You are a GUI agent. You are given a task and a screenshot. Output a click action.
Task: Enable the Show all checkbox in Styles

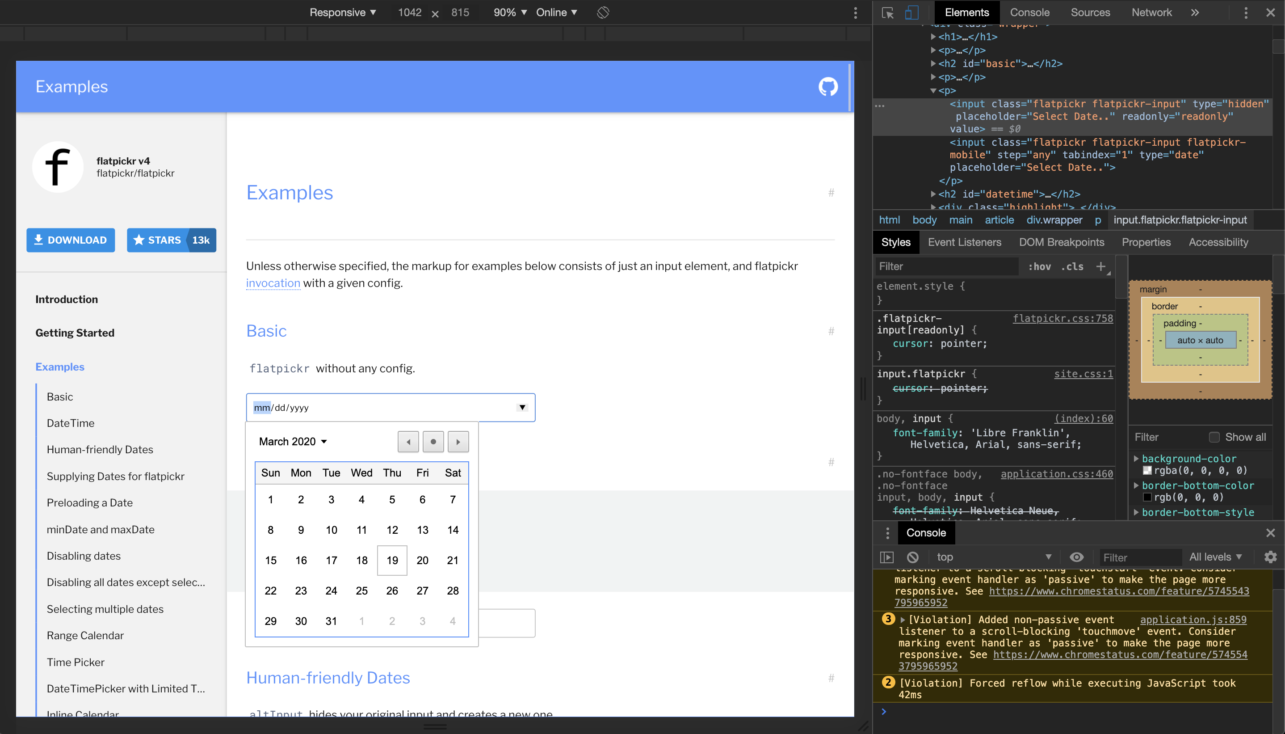click(1214, 437)
